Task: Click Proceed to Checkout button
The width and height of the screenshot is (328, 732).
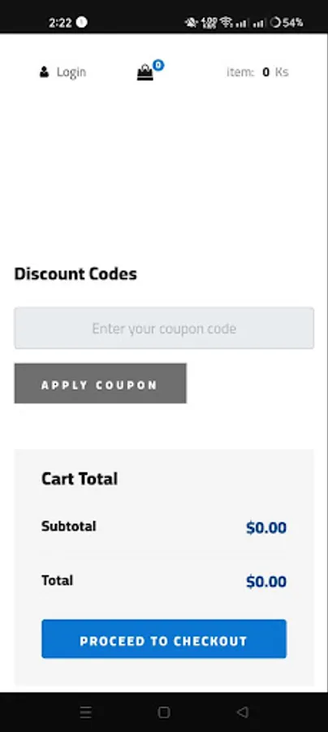Action: [x=164, y=639]
